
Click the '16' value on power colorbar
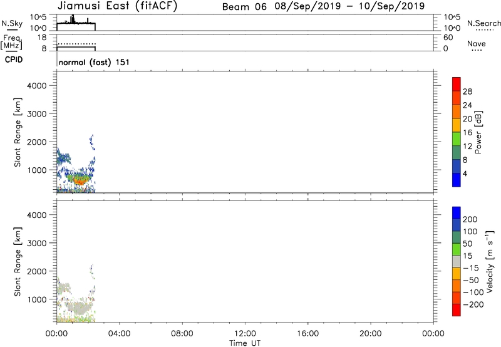point(467,133)
